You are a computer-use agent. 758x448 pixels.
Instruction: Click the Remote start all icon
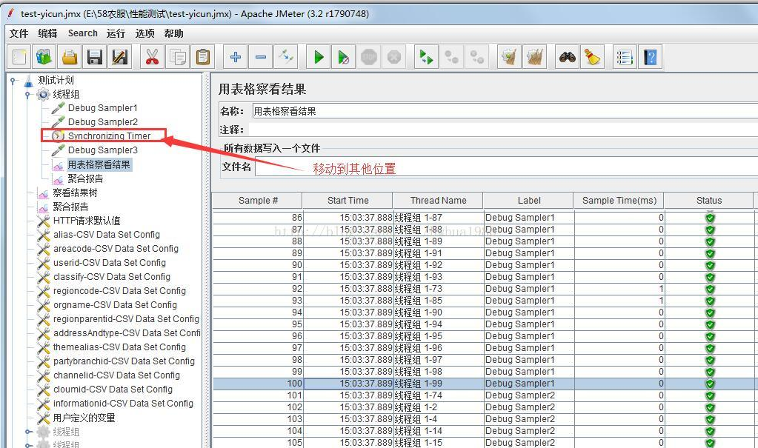(426, 58)
